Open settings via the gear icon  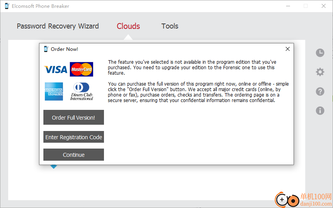320,72
